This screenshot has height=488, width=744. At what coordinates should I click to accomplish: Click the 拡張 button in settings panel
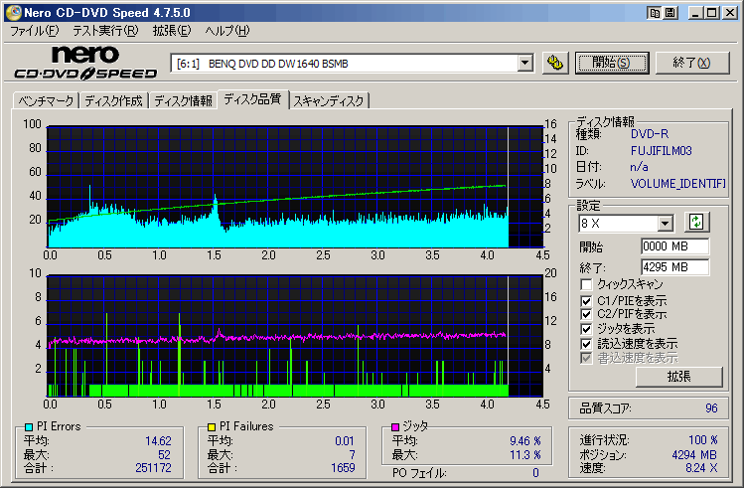[679, 377]
